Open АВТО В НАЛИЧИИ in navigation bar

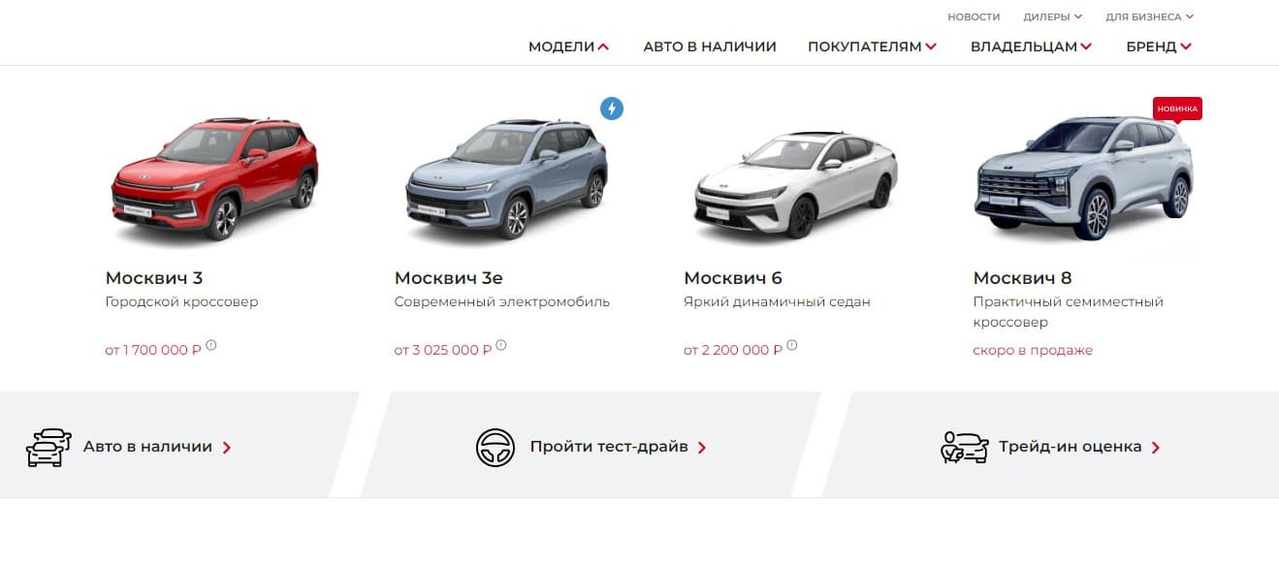pos(710,47)
